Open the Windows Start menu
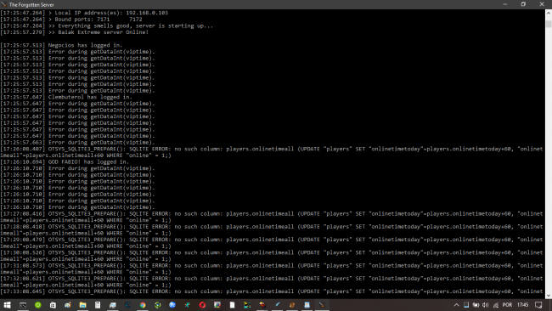Viewport: 552px width, 311px height. 7,305
